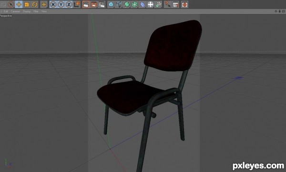Toggle Y axis lock
The image size is (286, 172).
[61, 4]
